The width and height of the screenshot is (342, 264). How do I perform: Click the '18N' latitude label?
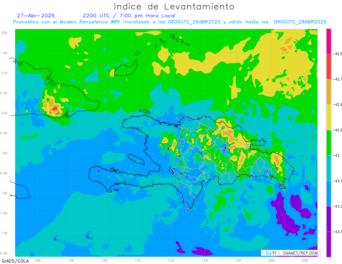point(5,193)
